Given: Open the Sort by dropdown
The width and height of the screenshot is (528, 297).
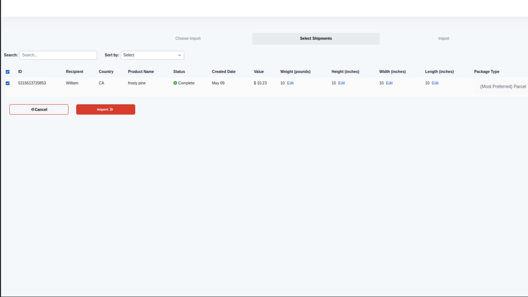Looking at the screenshot, I should click(152, 55).
